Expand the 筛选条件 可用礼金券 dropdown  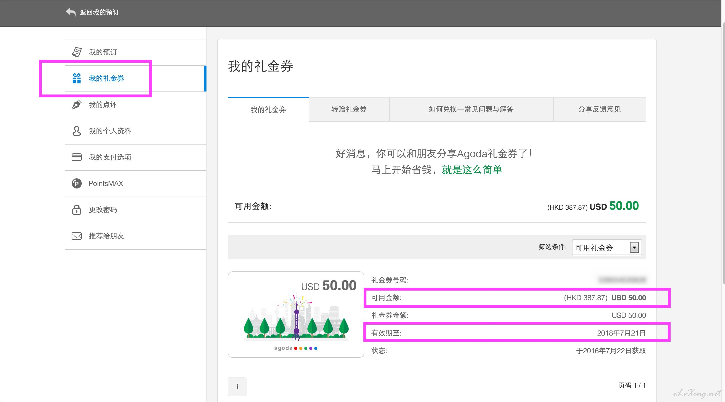pos(607,248)
